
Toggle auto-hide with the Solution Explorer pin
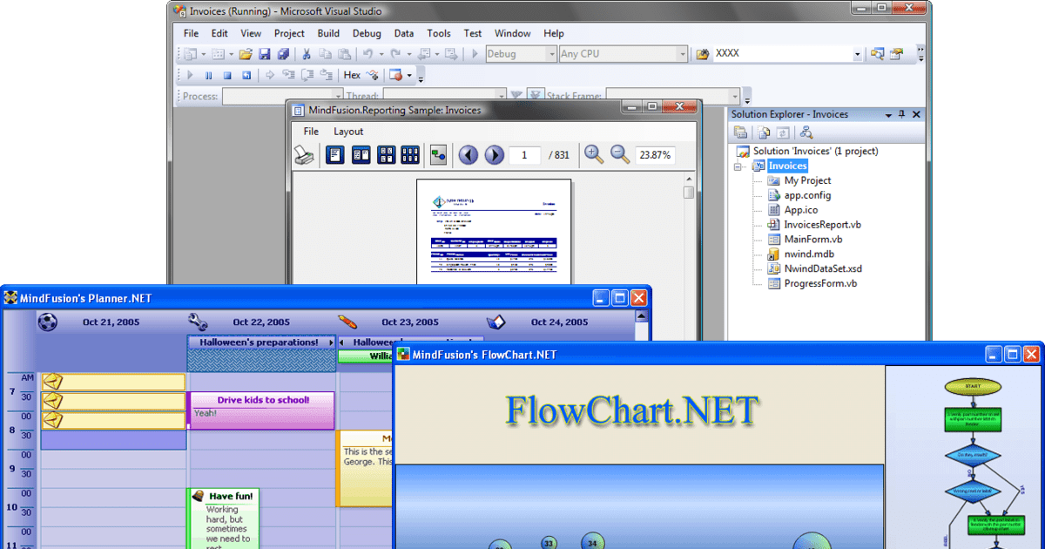click(x=901, y=114)
